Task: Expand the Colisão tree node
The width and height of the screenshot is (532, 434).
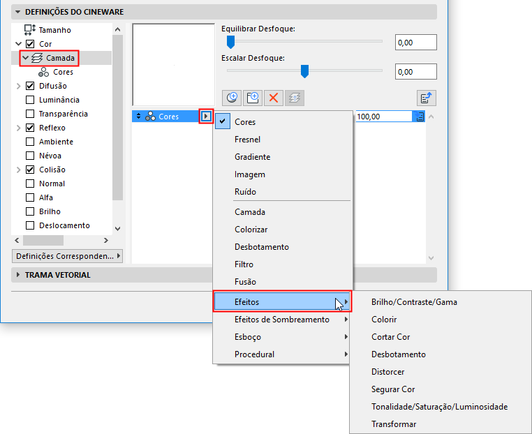Action: click(19, 170)
